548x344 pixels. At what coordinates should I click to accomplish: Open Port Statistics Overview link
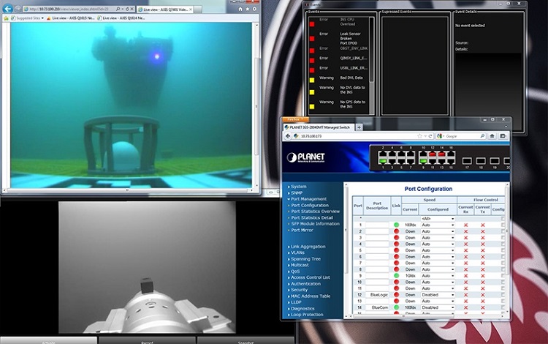(x=314, y=212)
